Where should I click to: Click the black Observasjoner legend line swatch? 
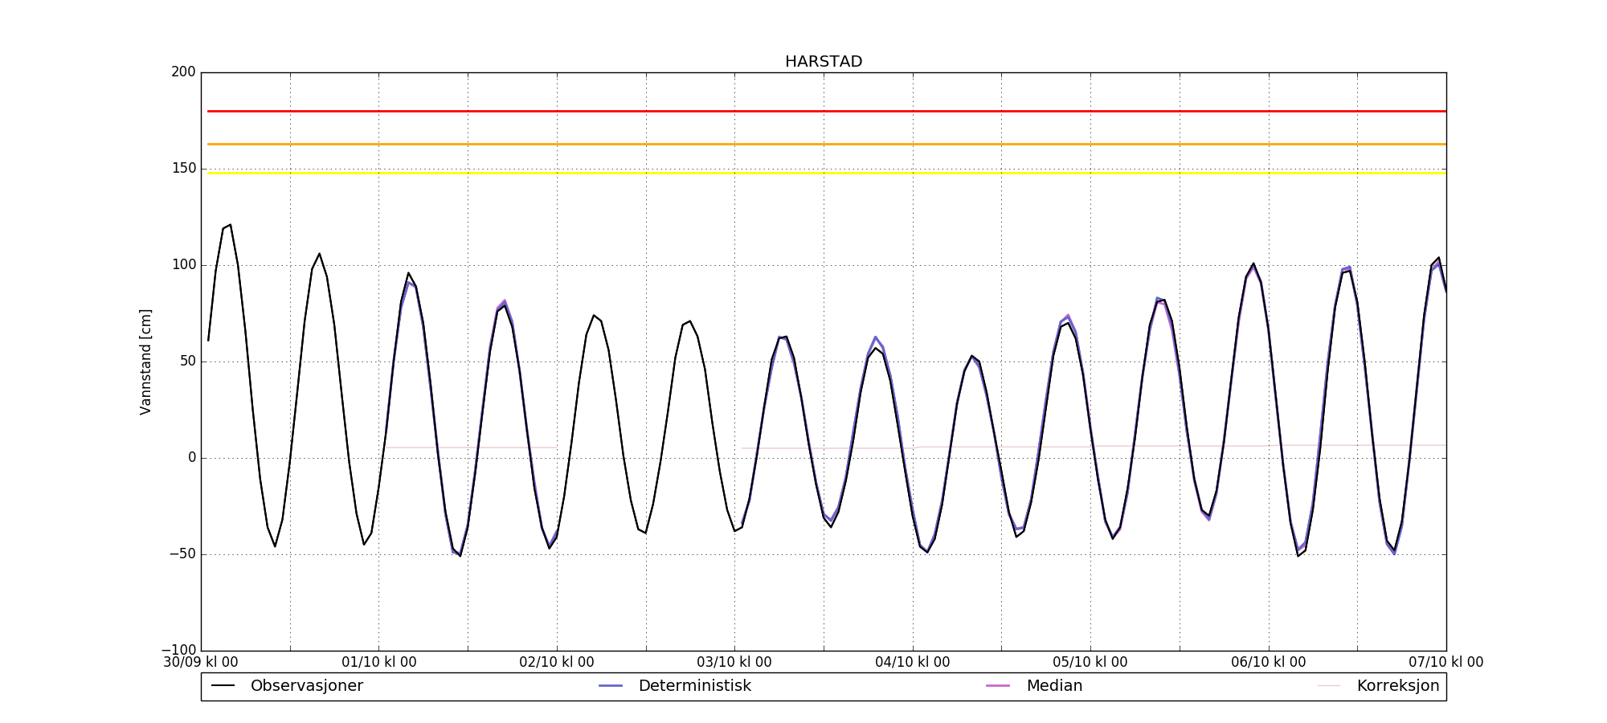tap(223, 686)
